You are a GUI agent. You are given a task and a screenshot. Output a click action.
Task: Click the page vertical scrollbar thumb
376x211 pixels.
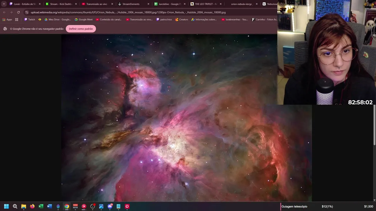tap(375, 125)
